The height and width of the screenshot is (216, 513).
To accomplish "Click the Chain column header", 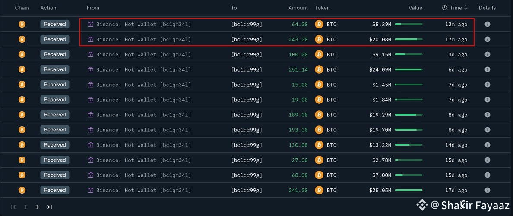I will pyautogui.click(x=22, y=8).
